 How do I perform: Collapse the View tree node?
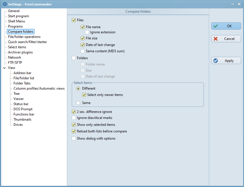pos(5,68)
